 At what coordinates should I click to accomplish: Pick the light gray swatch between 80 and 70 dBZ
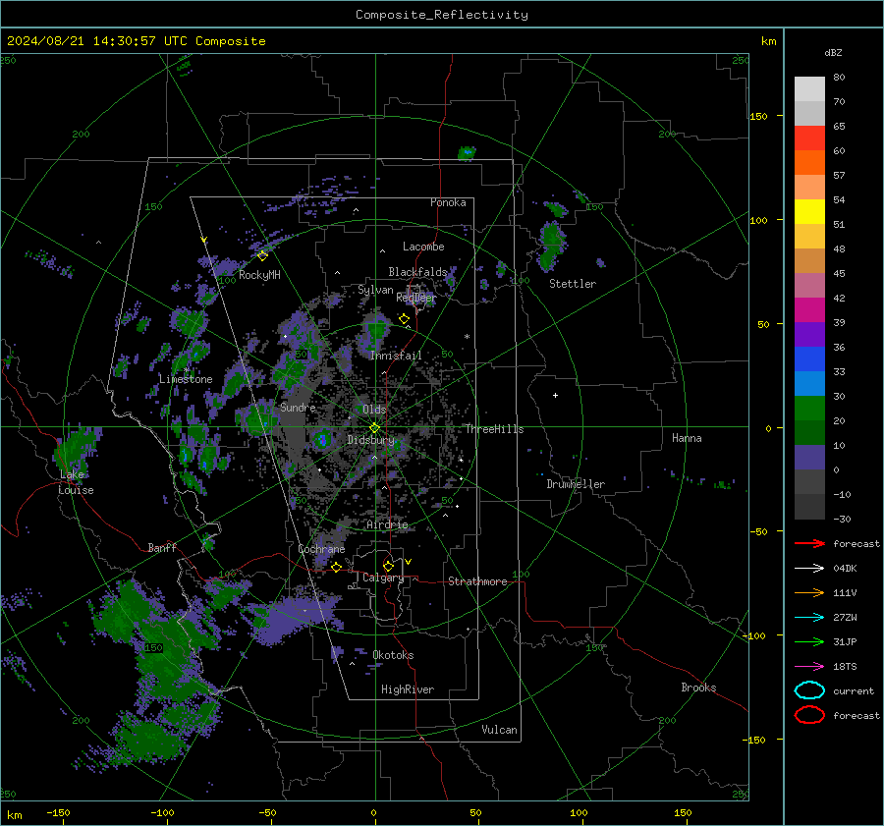click(x=809, y=89)
